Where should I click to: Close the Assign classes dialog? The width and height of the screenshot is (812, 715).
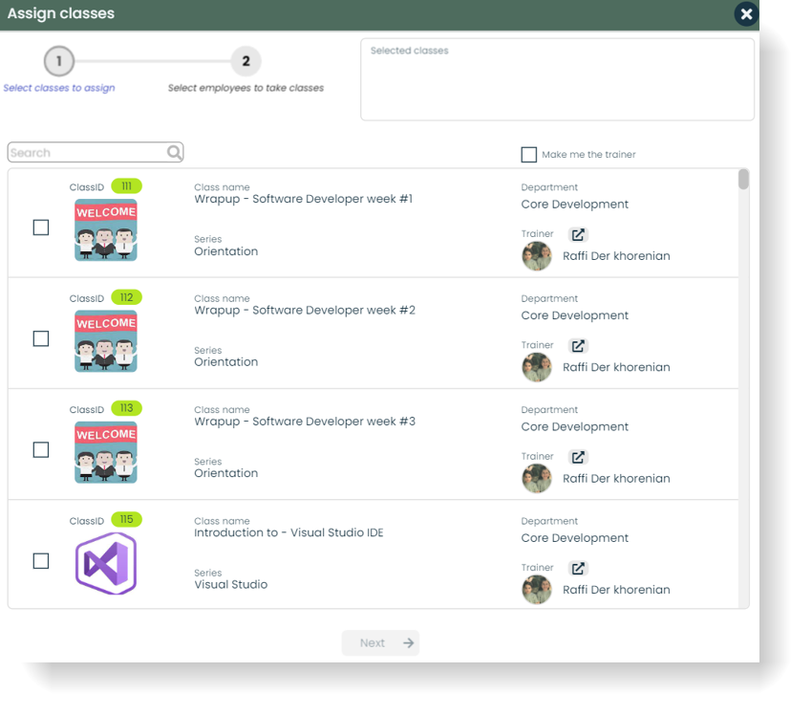click(746, 14)
